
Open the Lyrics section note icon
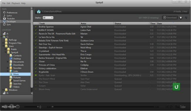click(4, 16)
